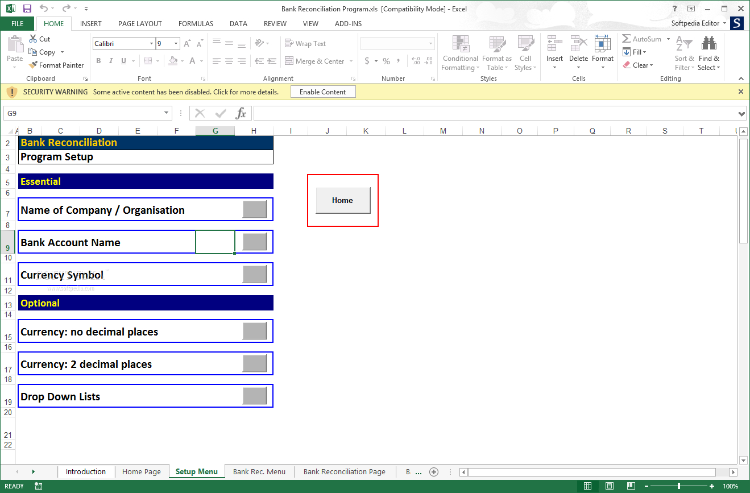Screen dimensions: 750x493
Task: Toggle Bold formatting
Action: tap(98, 61)
